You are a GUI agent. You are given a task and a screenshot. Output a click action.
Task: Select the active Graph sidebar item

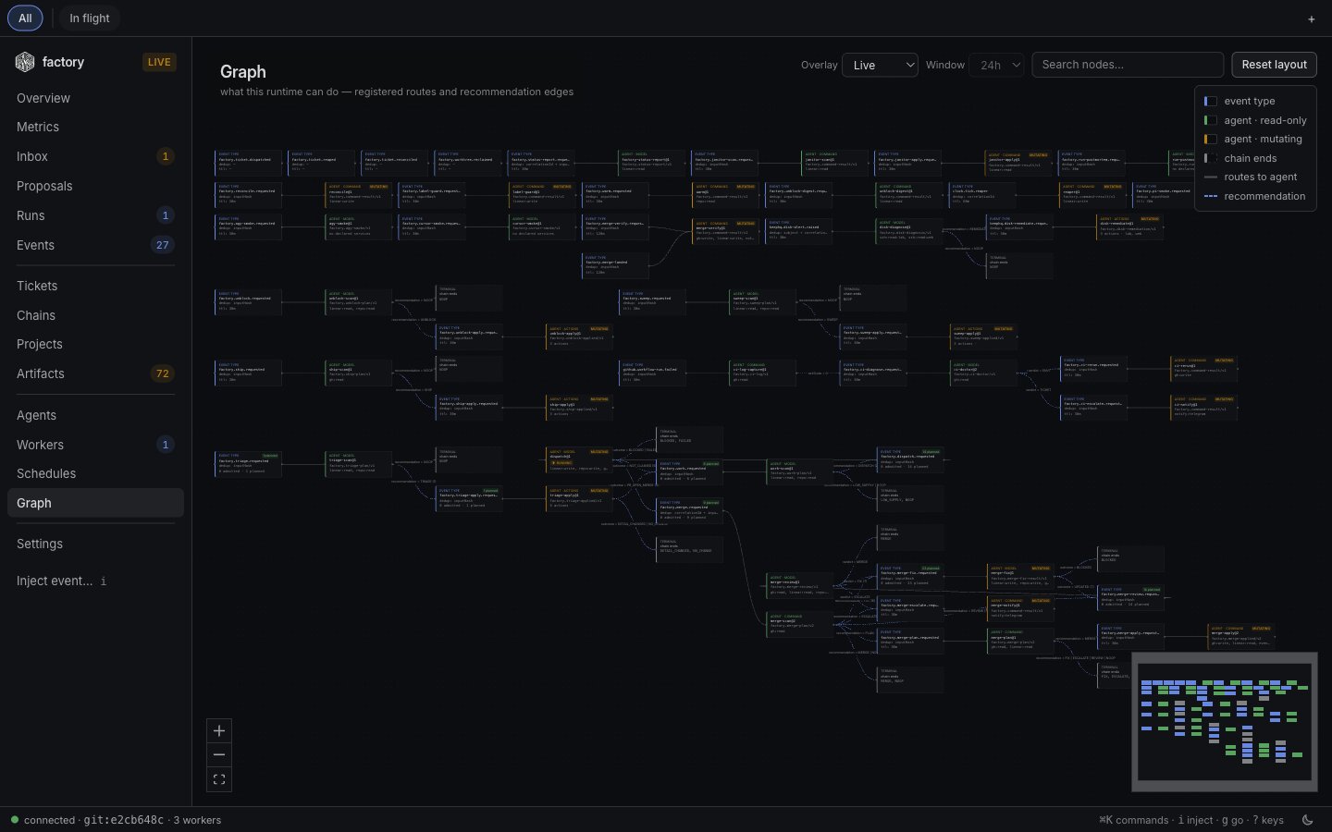pos(95,503)
